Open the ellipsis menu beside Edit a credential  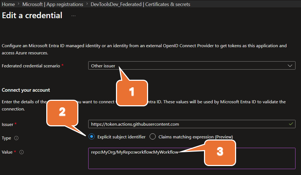[x=73, y=16]
